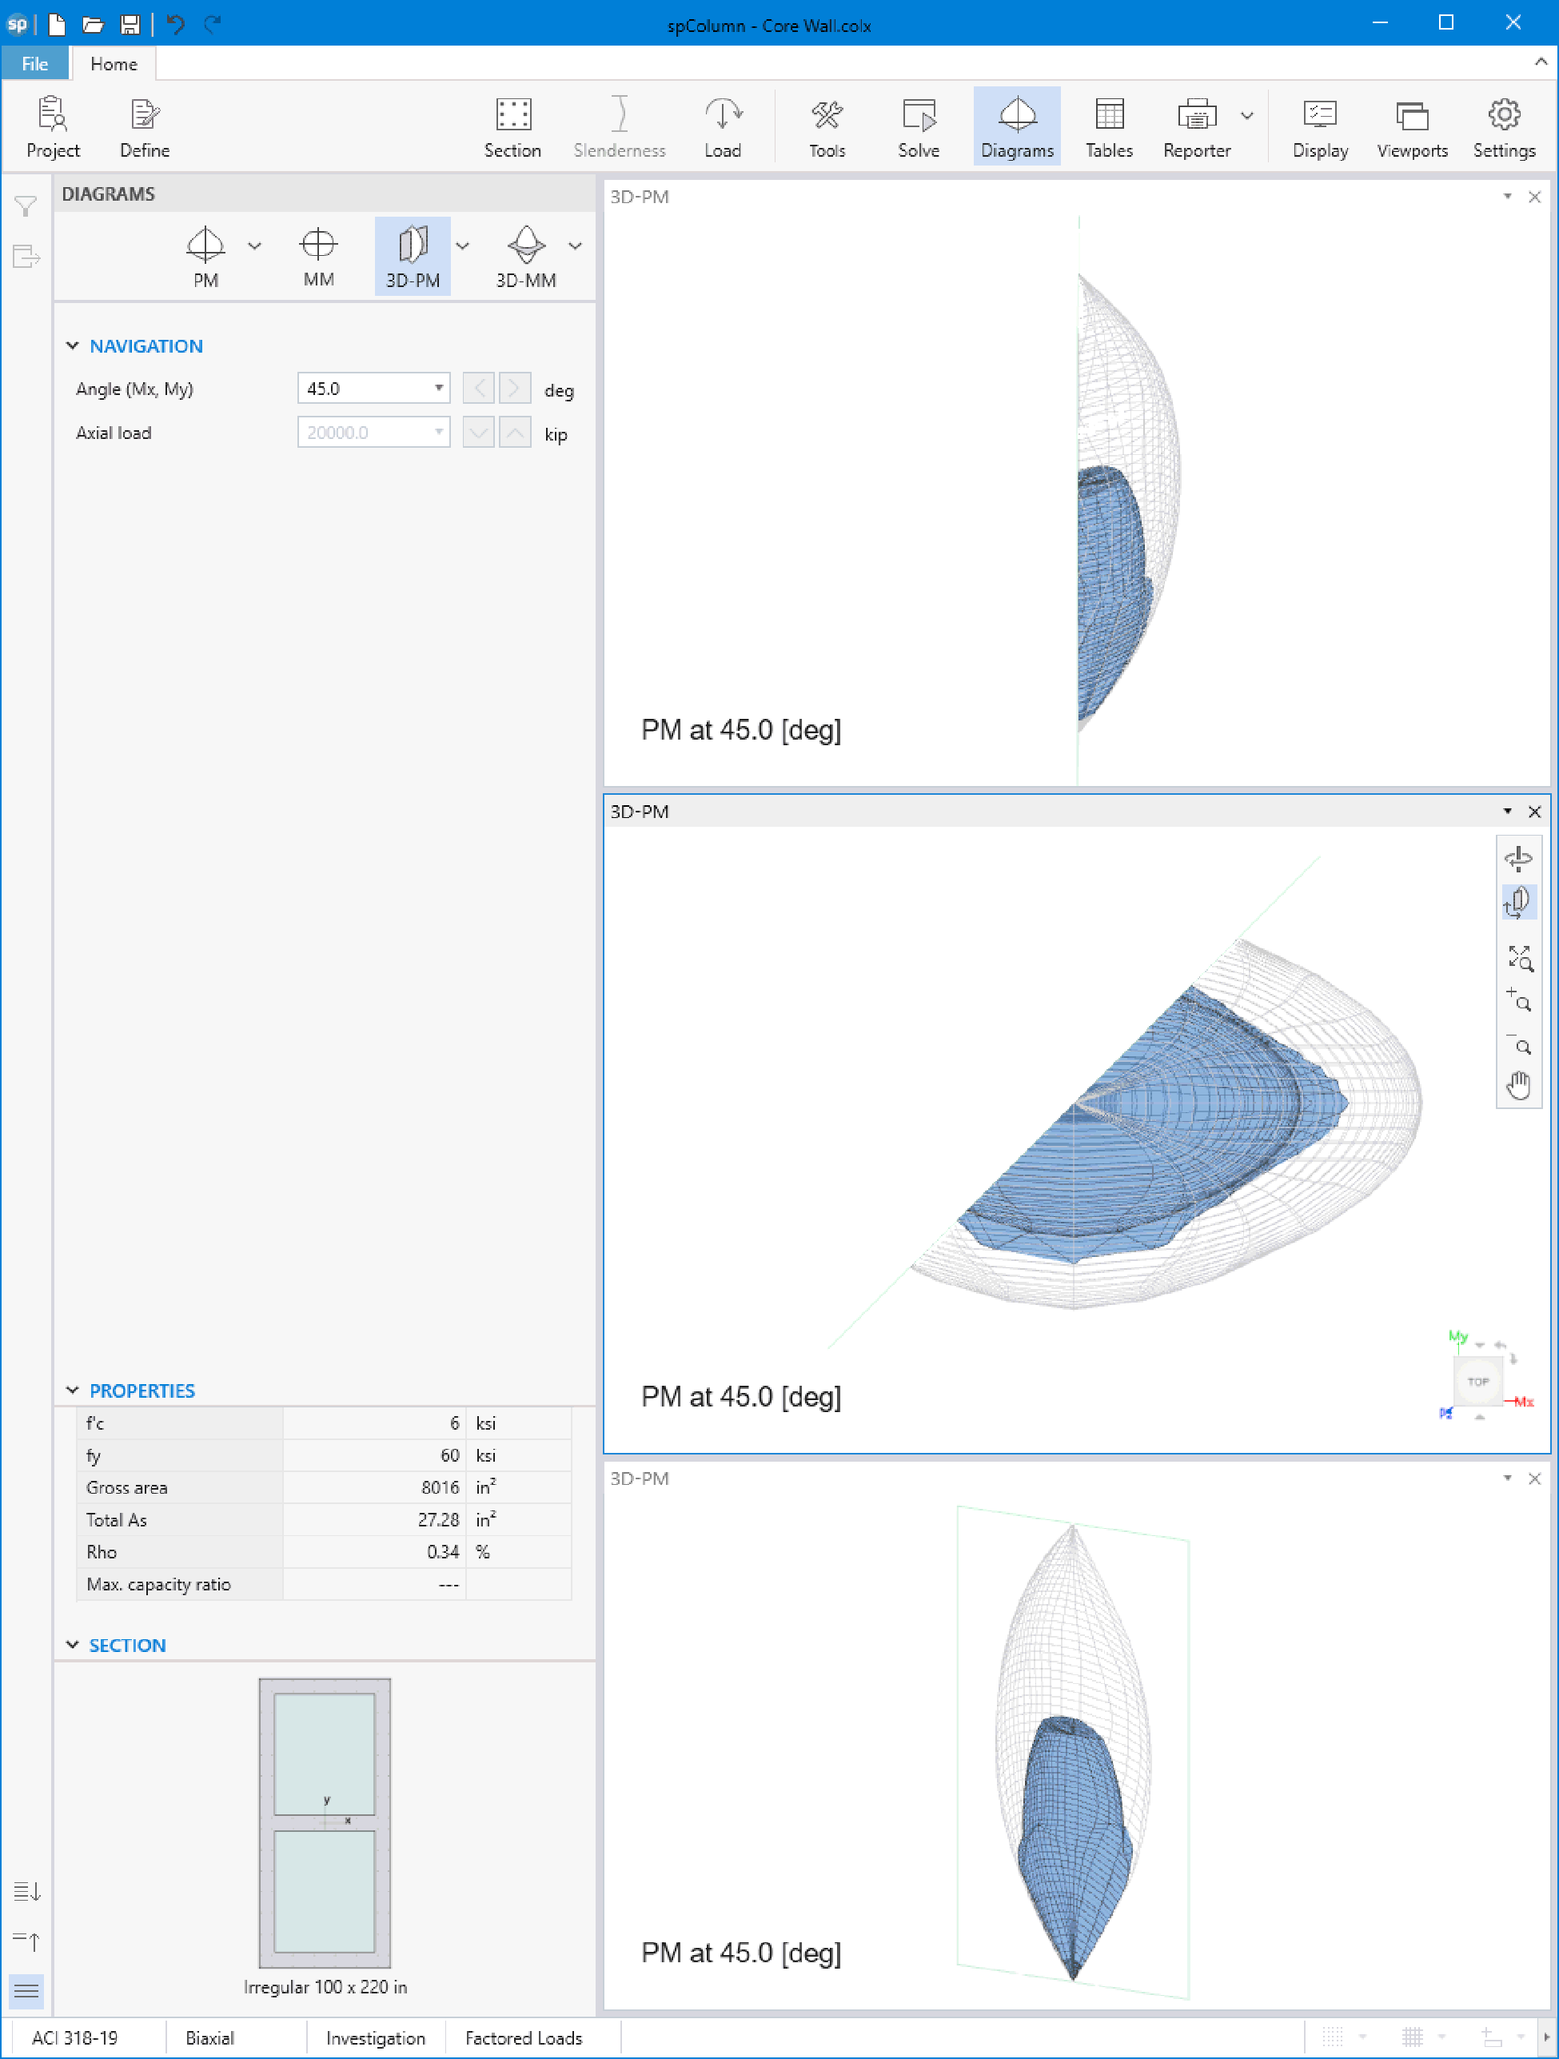Click the Biaxial status bar entry
Viewport: 1559px width, 2059px height.
click(209, 2038)
